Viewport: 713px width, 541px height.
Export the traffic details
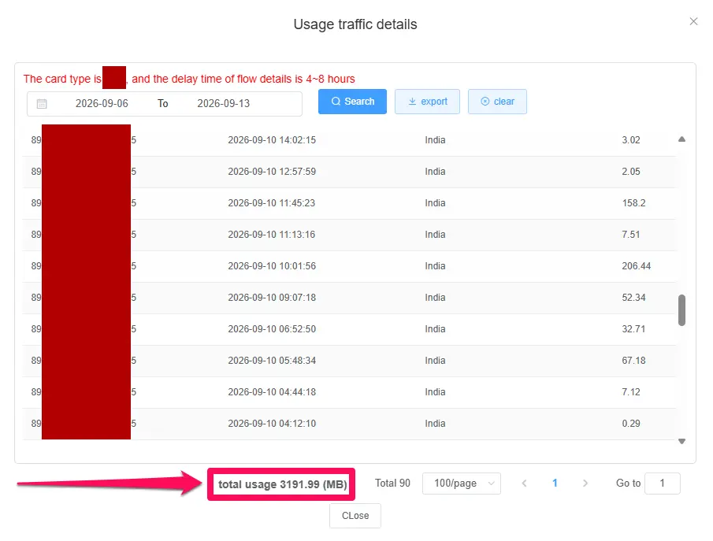pyautogui.click(x=428, y=102)
